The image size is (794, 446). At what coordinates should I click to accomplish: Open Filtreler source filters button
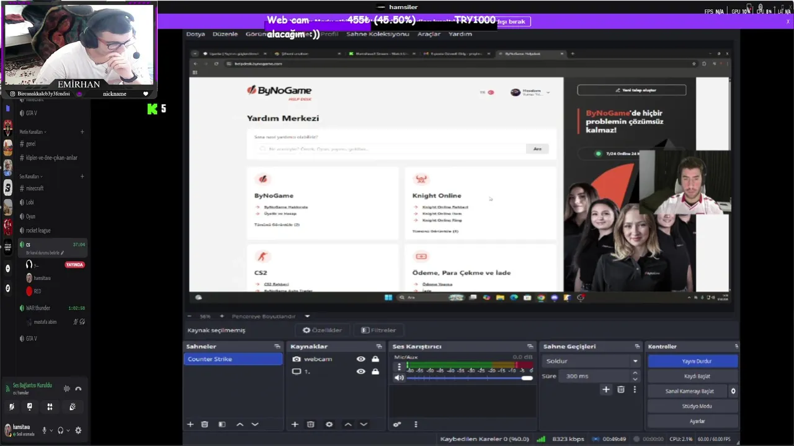tap(378, 330)
